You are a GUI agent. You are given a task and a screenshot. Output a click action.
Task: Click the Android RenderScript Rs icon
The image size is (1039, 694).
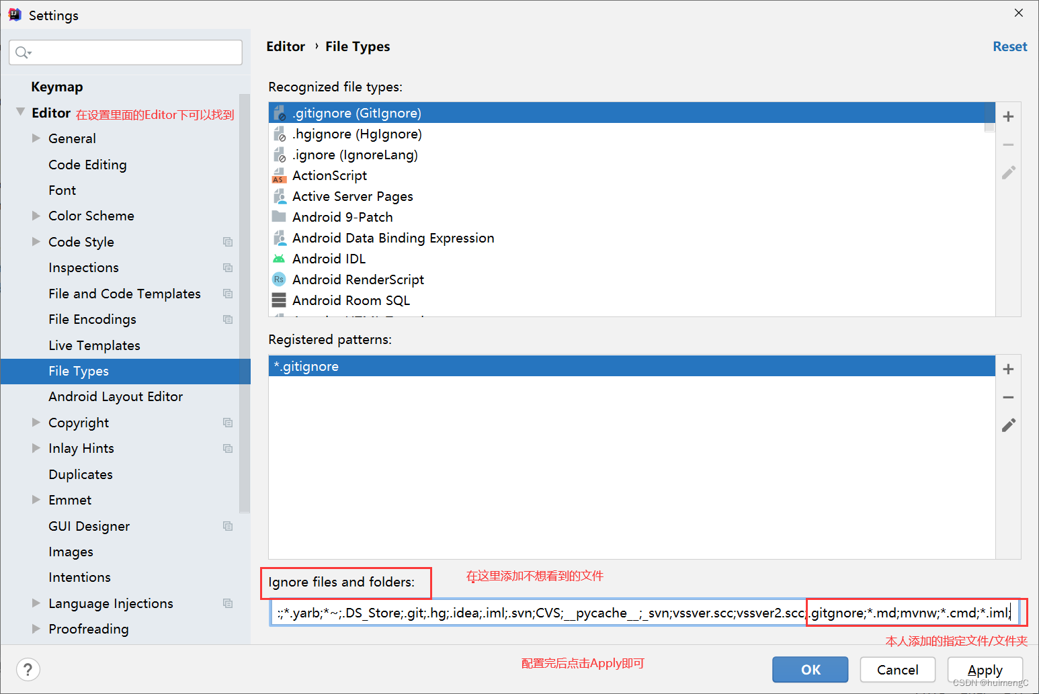coord(279,279)
